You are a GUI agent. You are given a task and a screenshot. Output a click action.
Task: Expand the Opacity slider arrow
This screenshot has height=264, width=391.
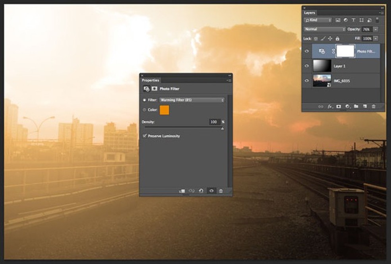coord(376,29)
